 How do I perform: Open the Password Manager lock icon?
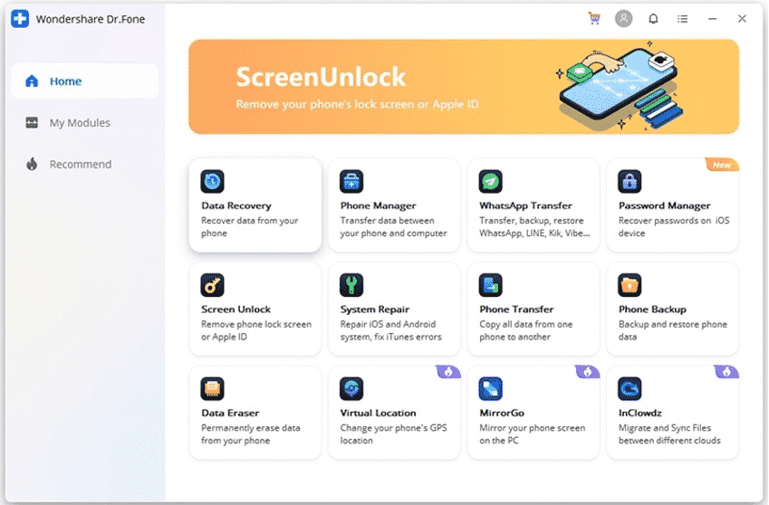point(630,181)
